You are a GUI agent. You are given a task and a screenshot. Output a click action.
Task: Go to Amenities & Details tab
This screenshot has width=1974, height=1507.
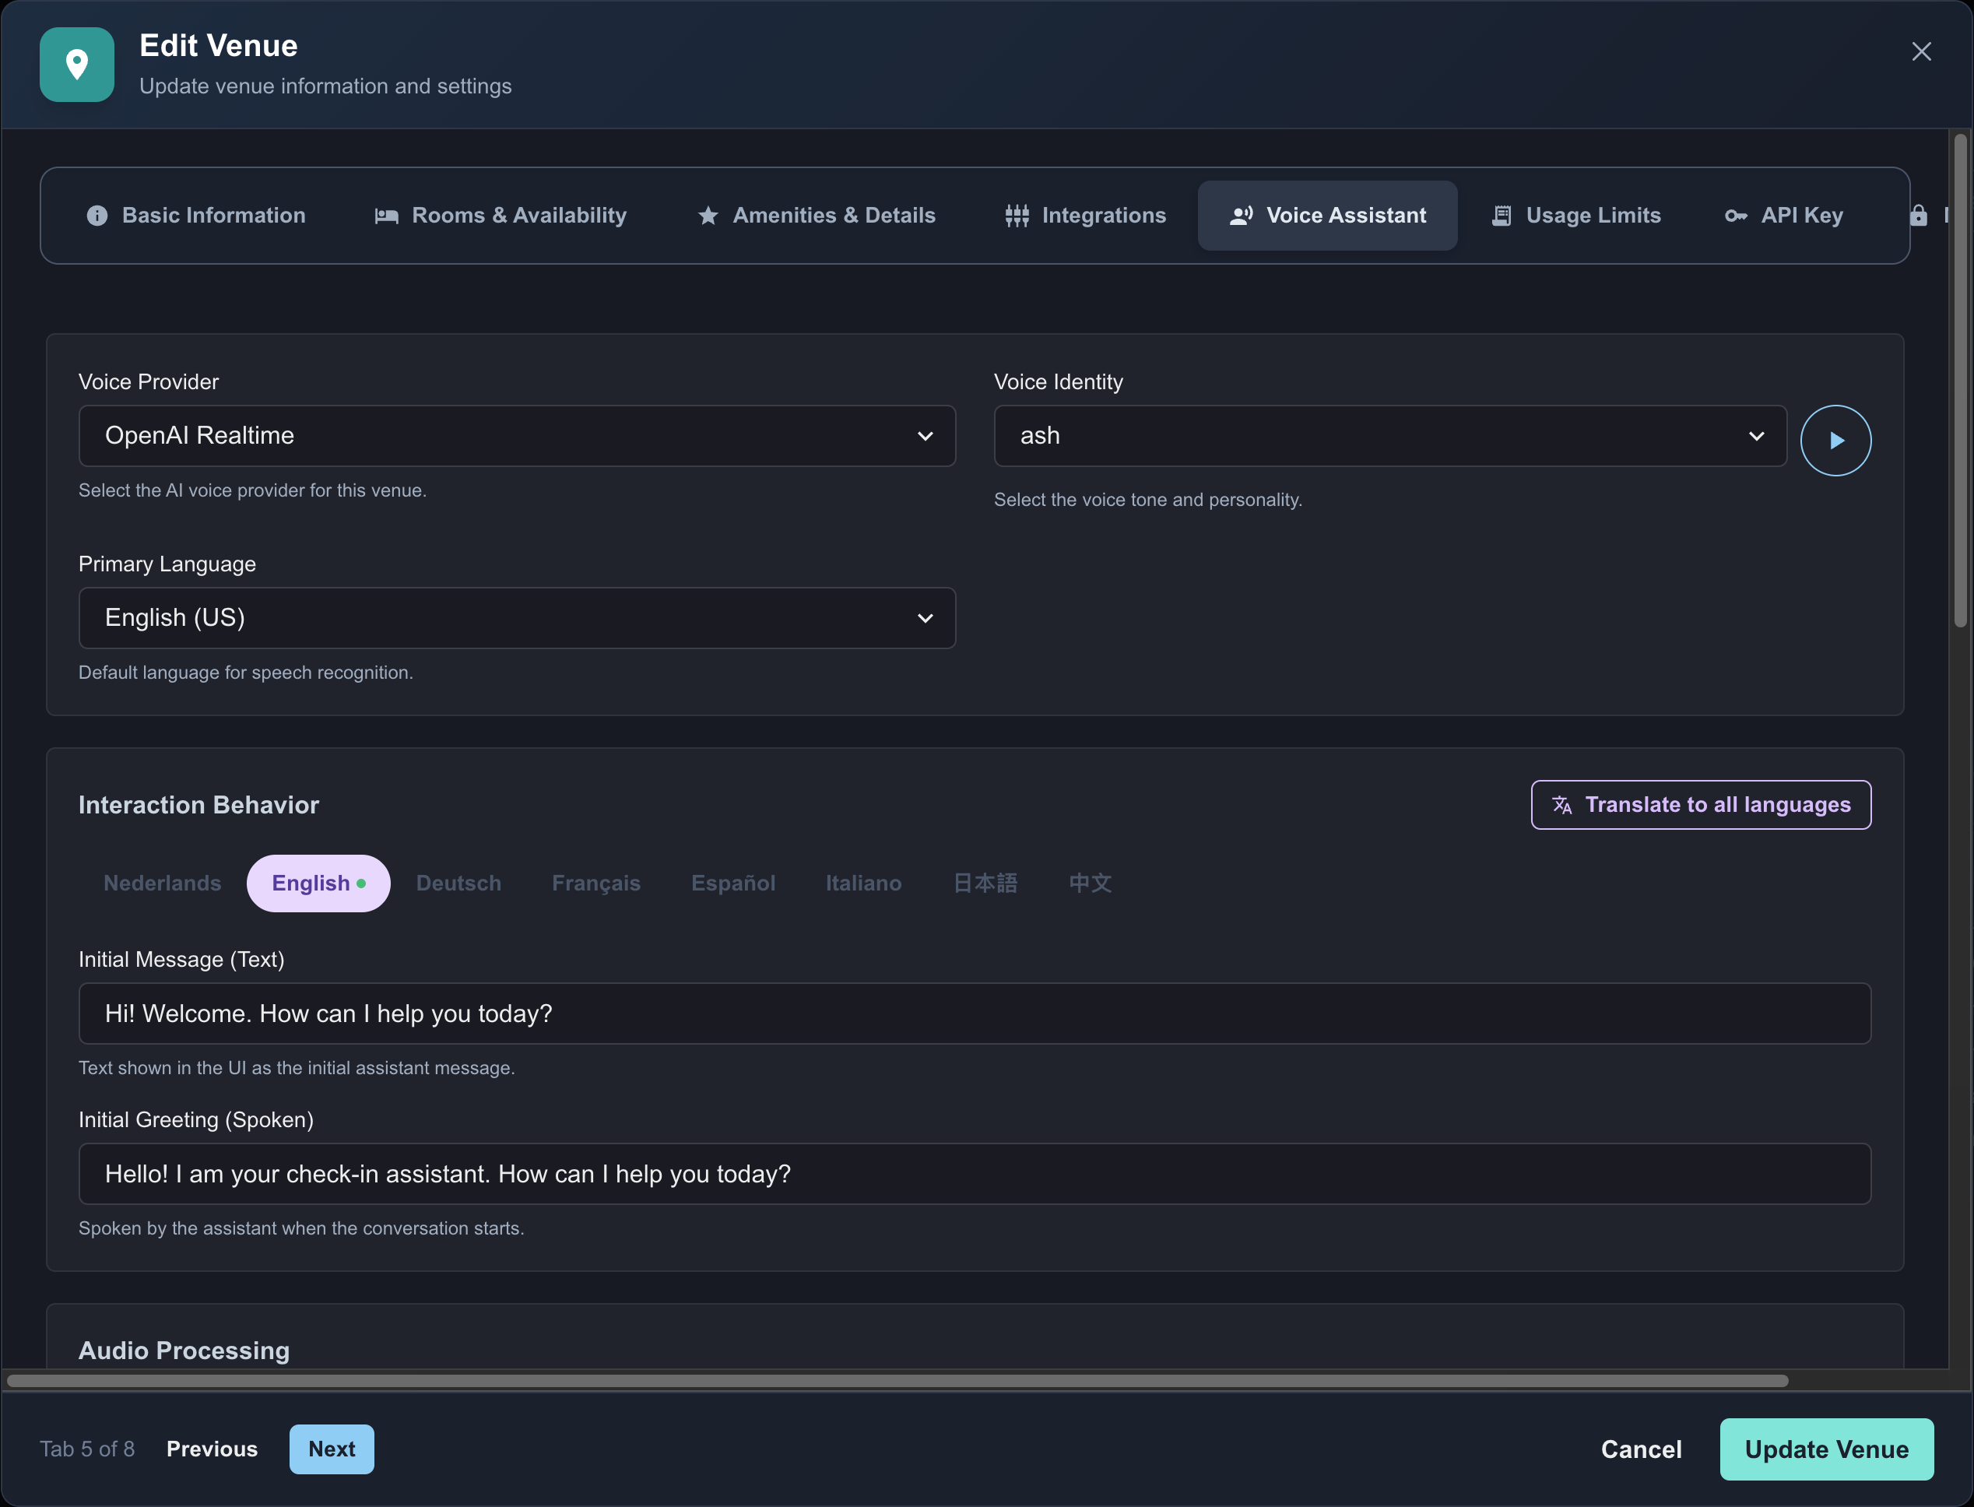tap(817, 216)
